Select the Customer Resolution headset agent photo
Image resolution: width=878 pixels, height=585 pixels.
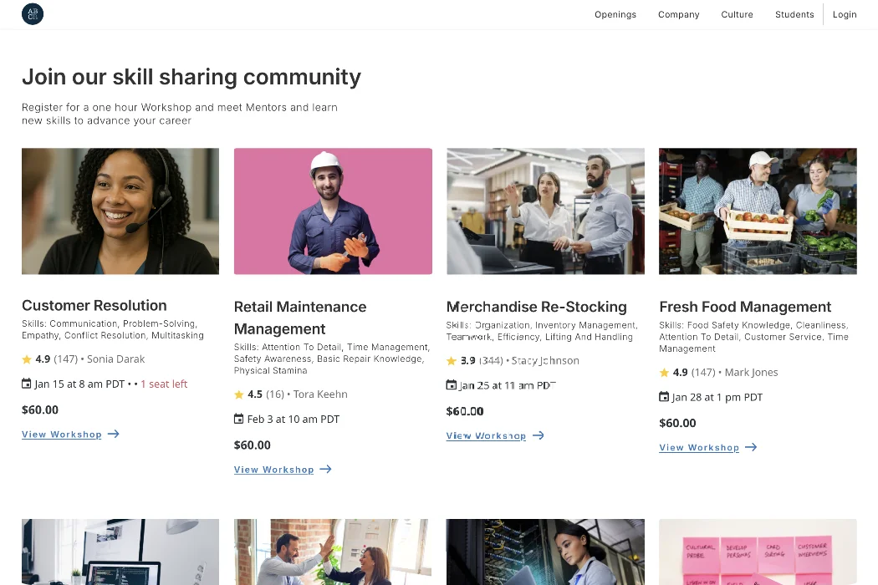(x=120, y=211)
